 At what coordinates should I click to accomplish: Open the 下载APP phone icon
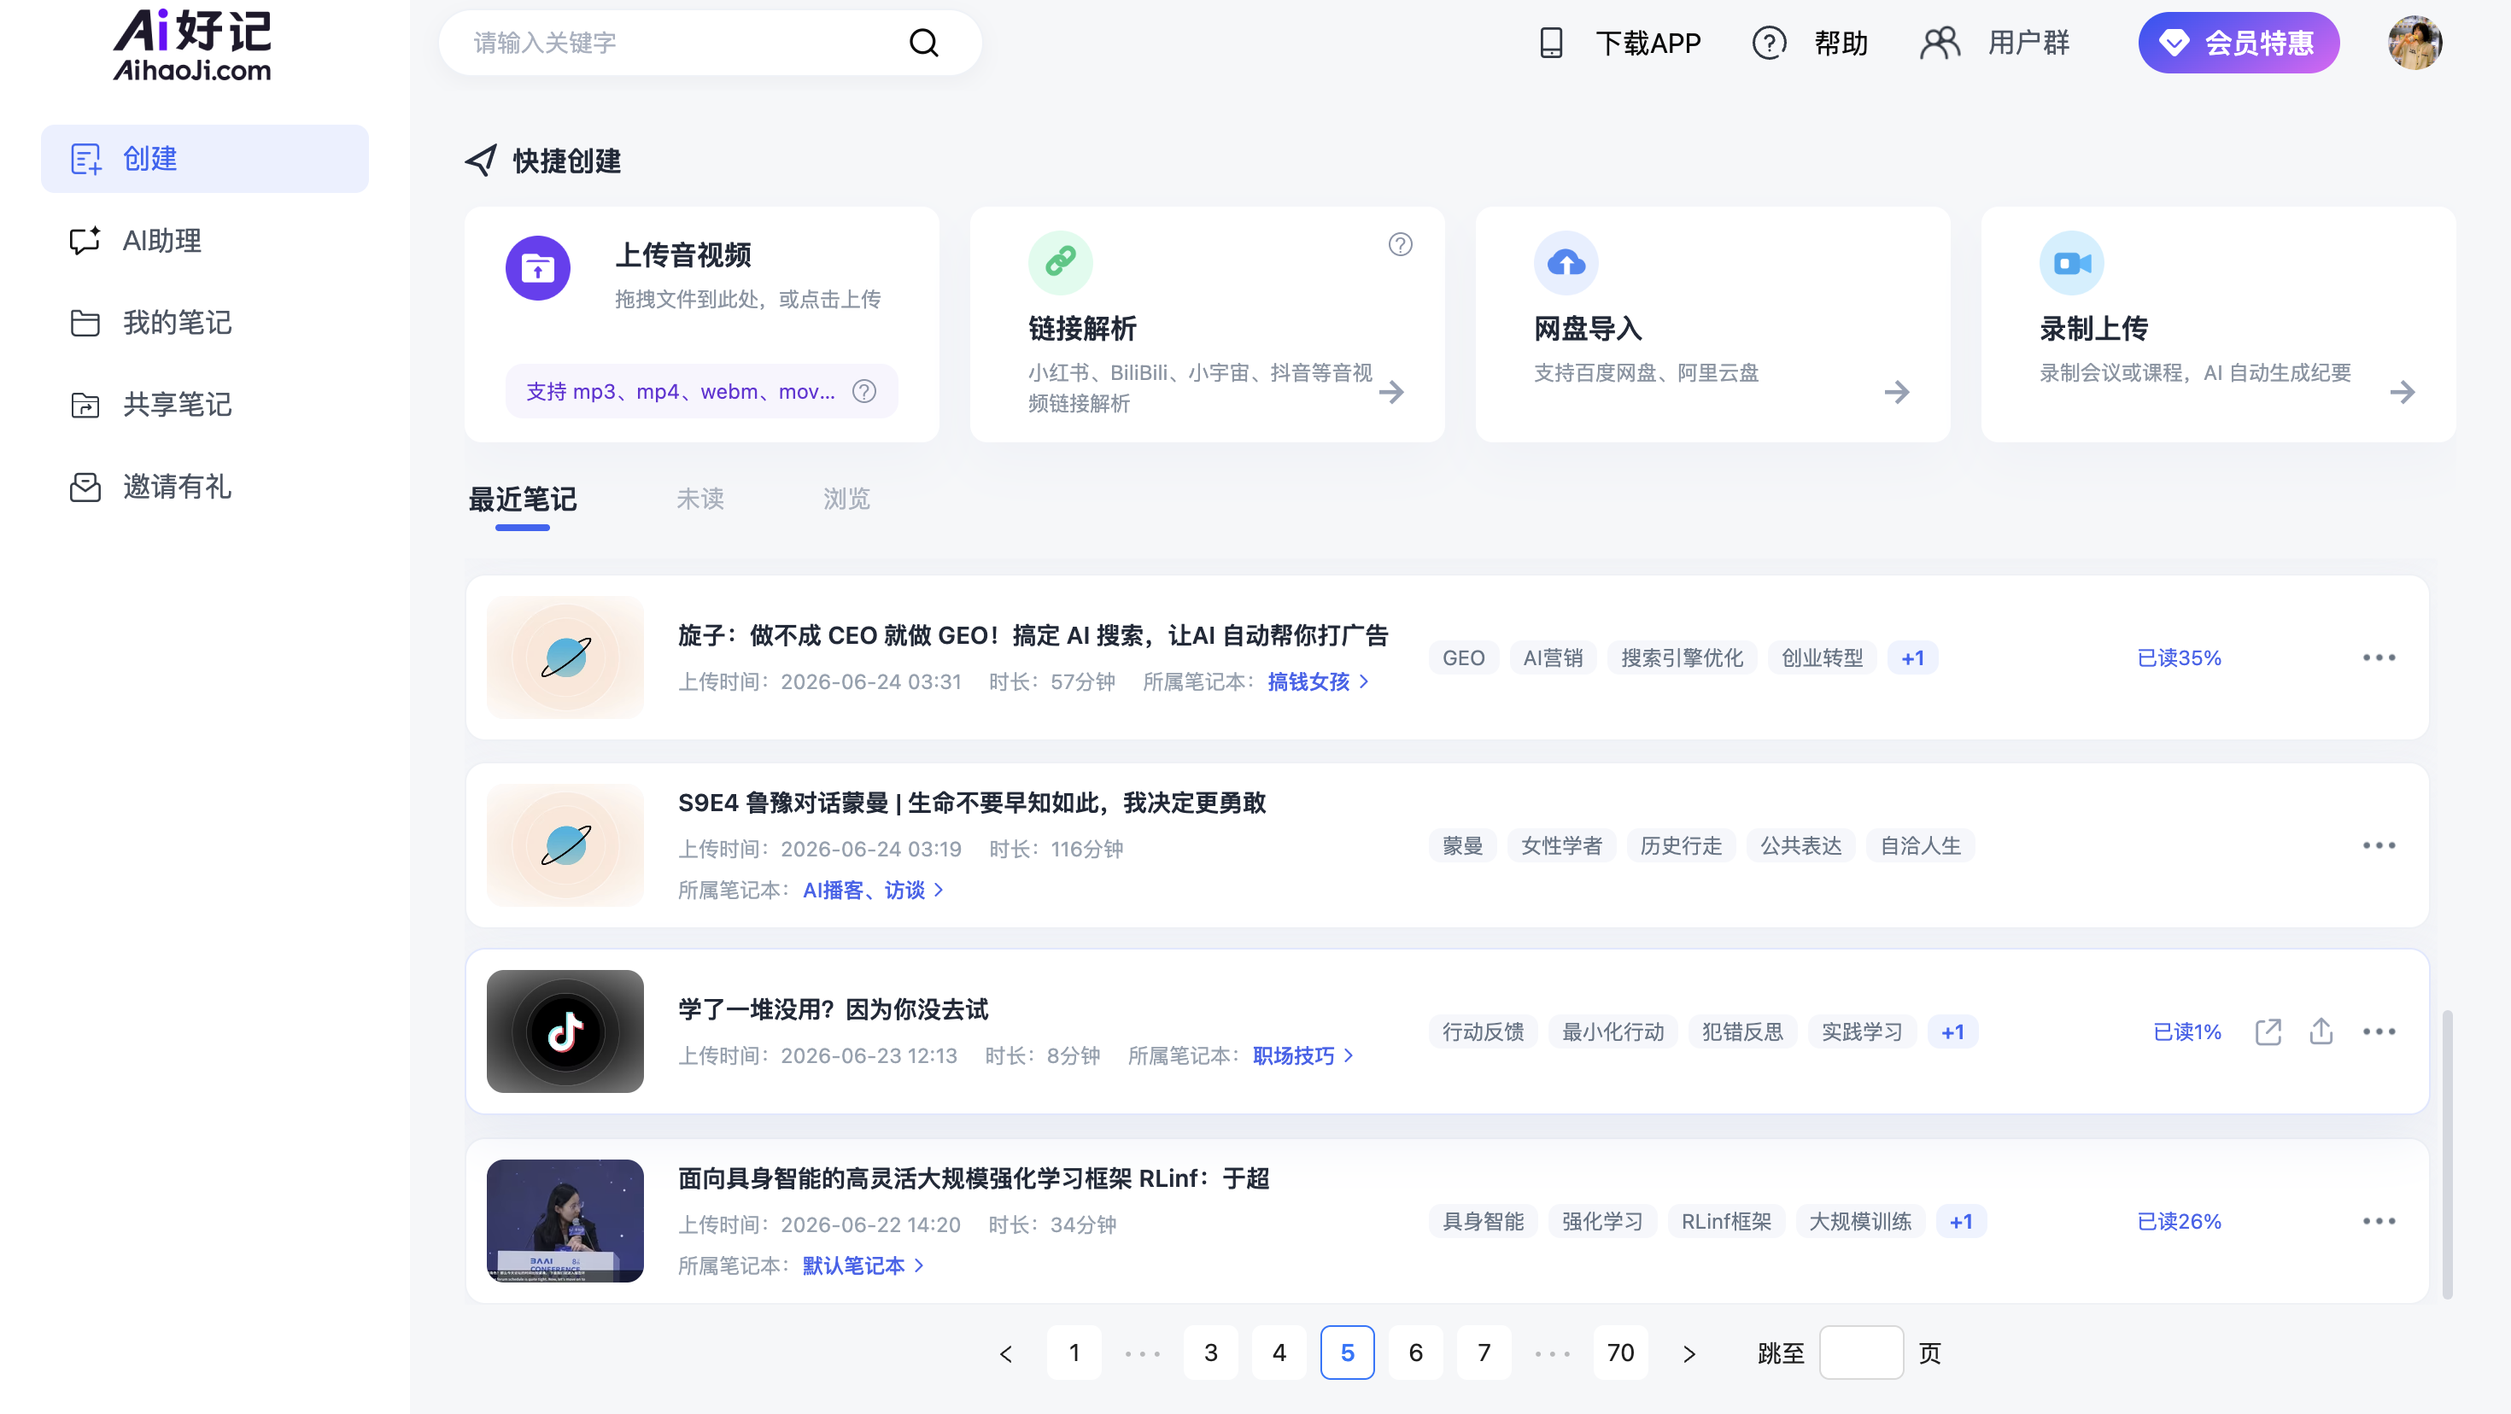tap(1551, 43)
